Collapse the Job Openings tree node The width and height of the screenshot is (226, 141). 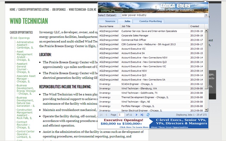click(11, 38)
